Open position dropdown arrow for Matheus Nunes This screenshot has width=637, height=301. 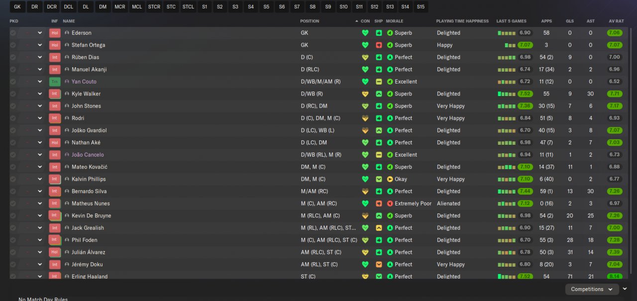(x=40, y=203)
